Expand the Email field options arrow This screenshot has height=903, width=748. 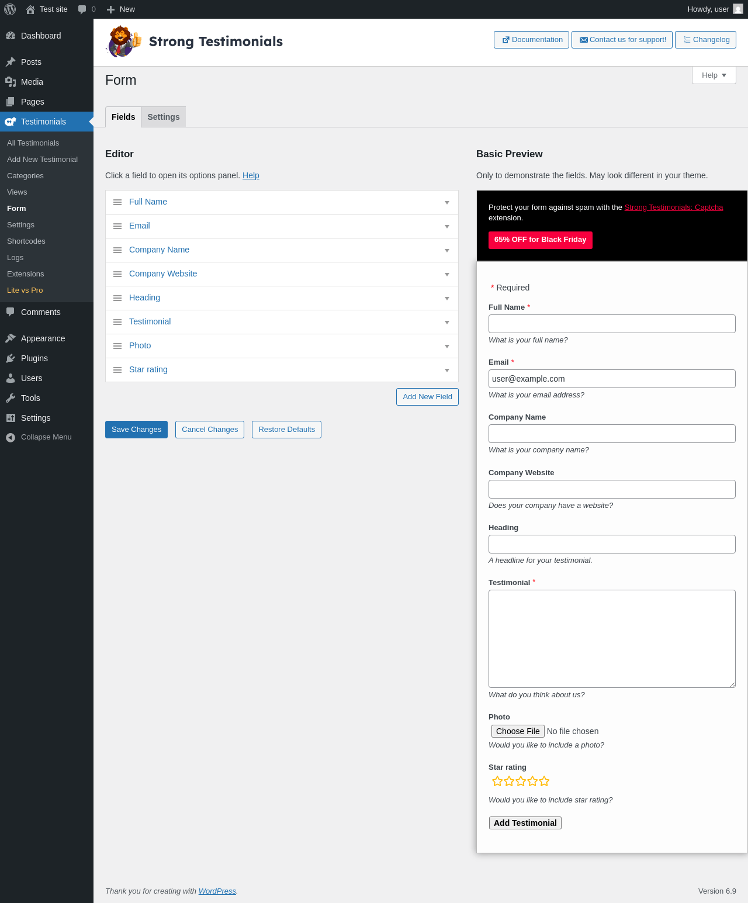coord(447,227)
